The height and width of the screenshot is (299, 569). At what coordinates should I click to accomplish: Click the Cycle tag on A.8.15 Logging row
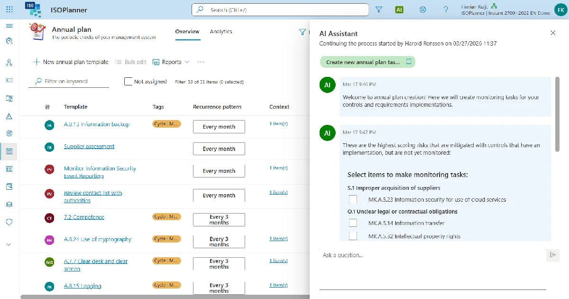[x=166, y=285]
